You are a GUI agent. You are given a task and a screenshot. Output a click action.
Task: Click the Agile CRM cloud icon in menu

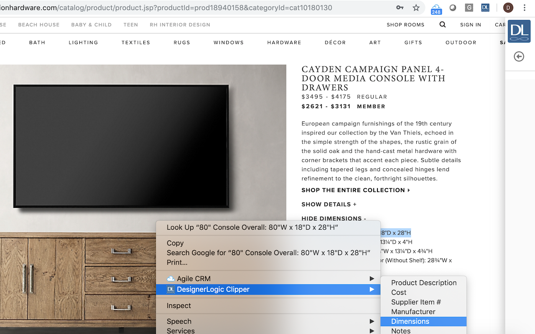[171, 278]
